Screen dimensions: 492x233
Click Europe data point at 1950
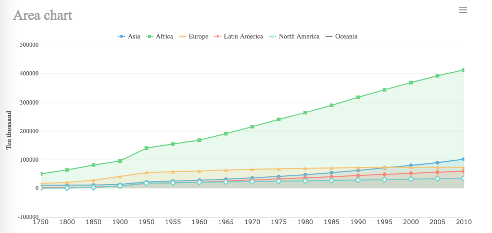point(147,172)
